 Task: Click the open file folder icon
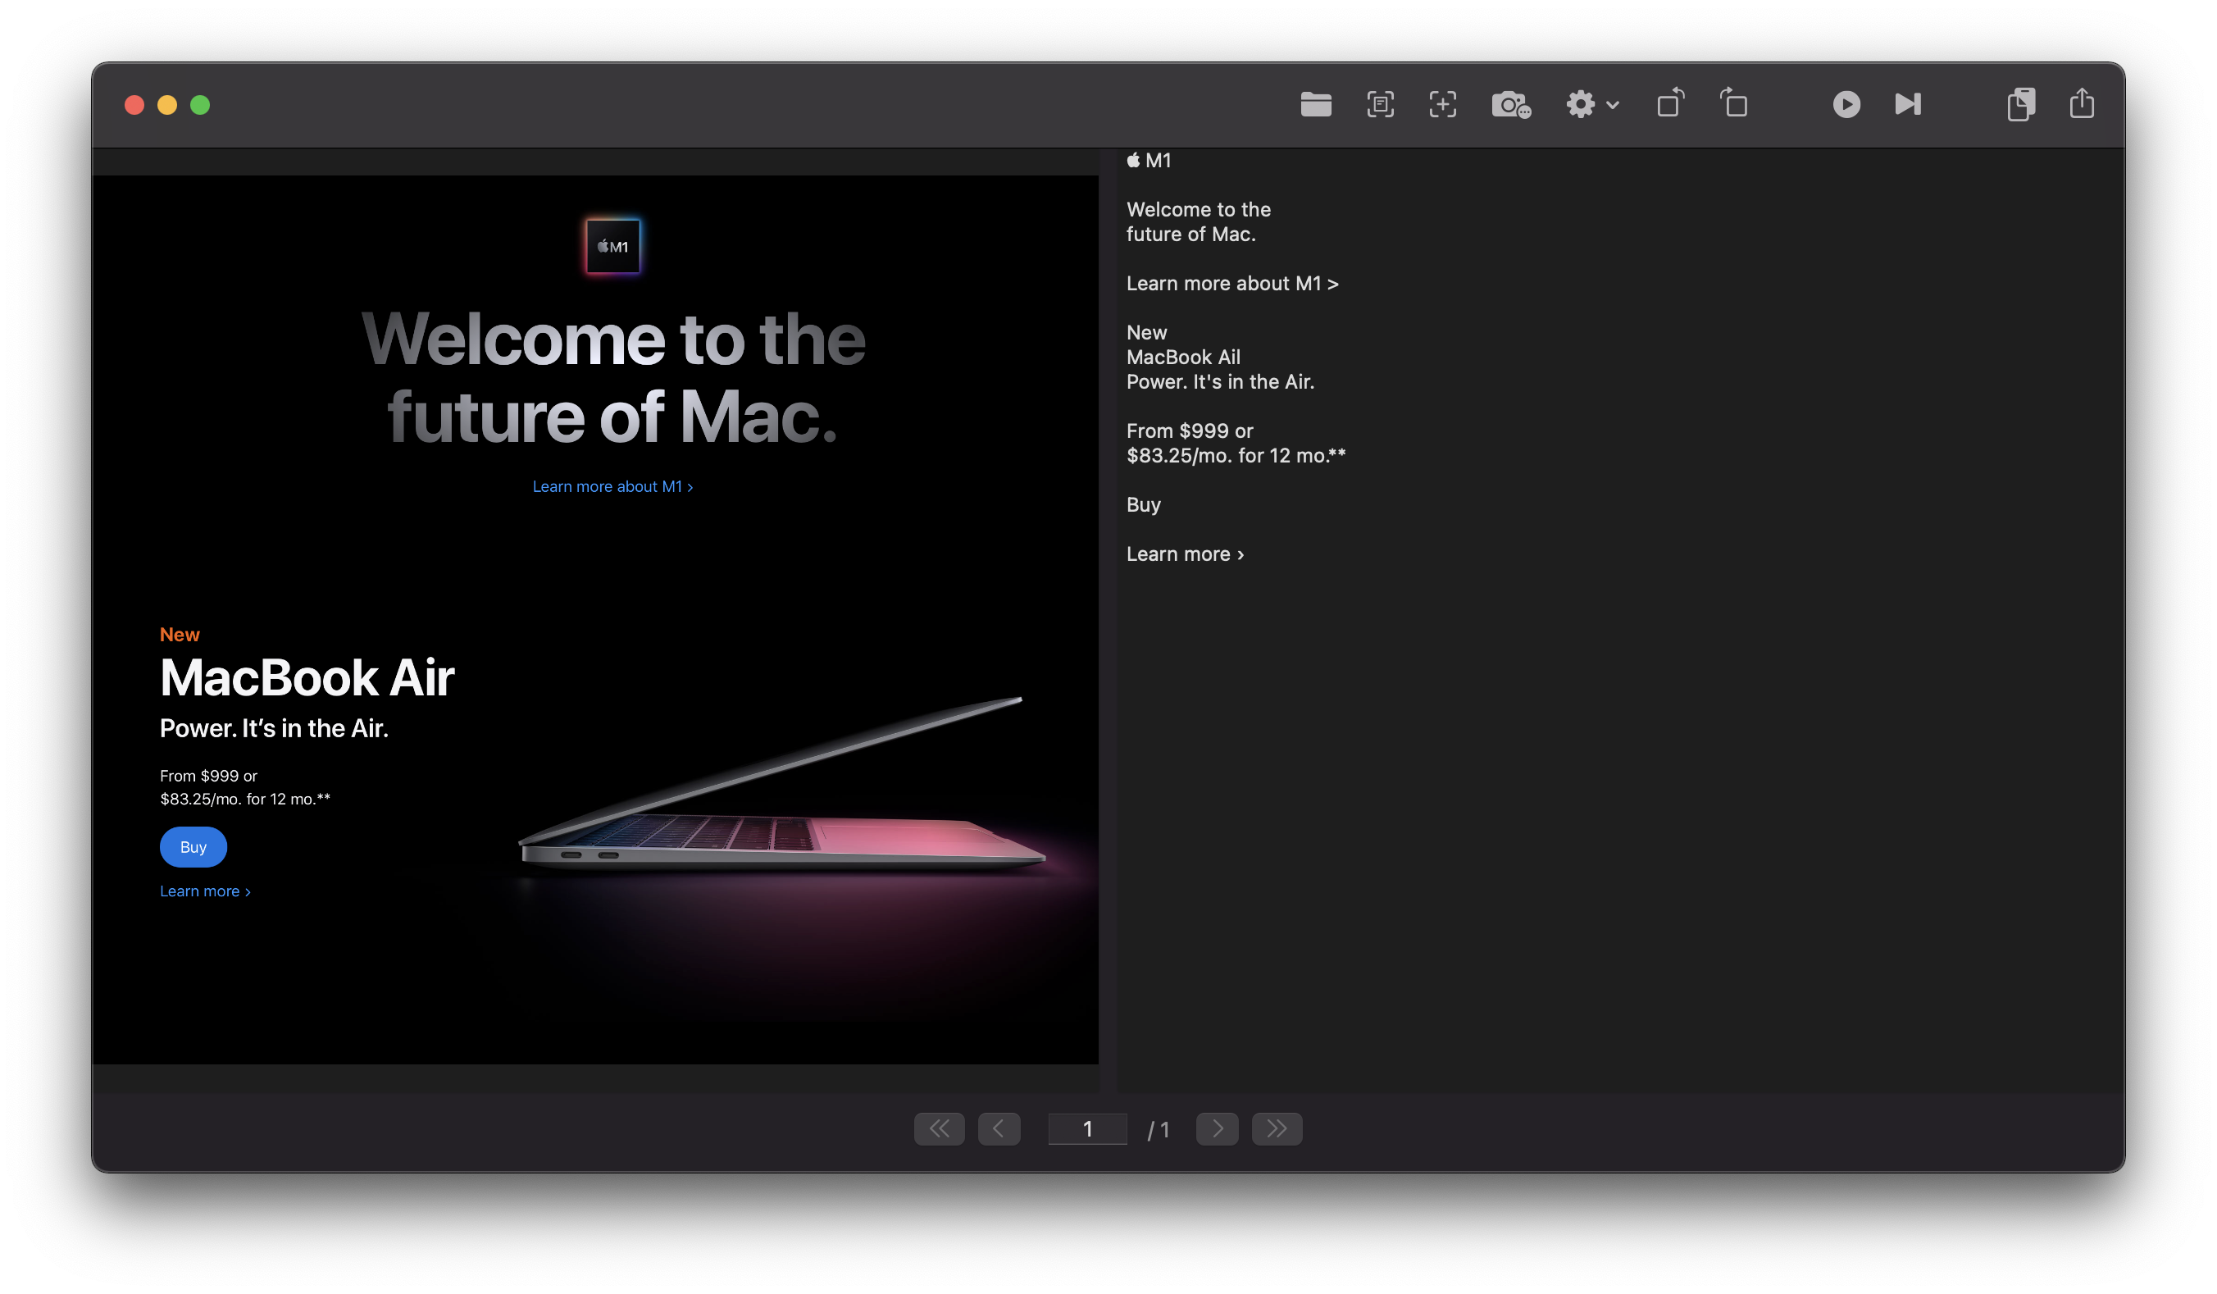1315,103
